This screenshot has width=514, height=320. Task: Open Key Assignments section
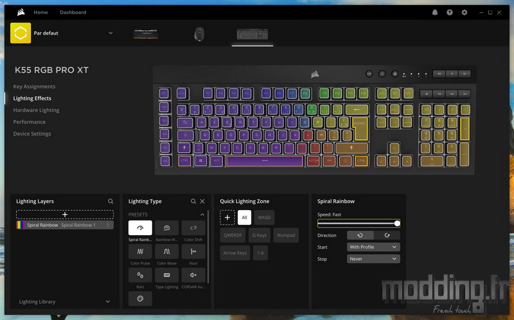34,87
